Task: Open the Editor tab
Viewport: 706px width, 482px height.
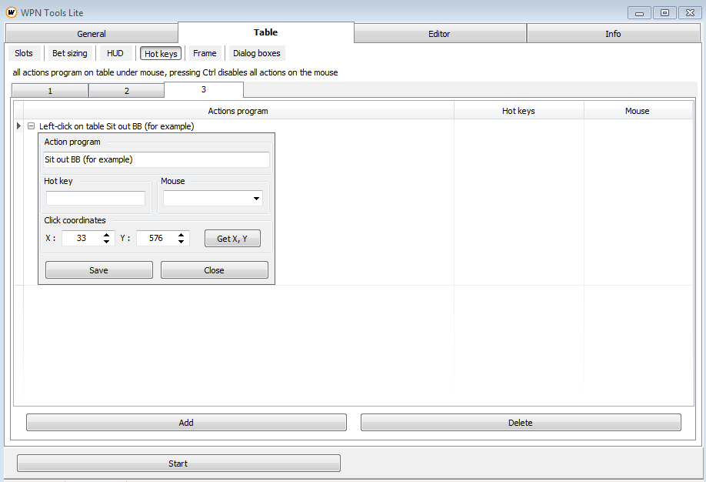Action: point(439,34)
